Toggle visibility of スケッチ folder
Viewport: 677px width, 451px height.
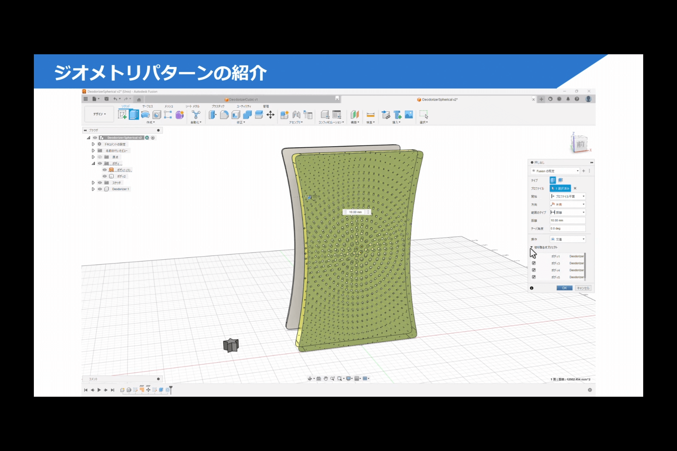[100, 183]
